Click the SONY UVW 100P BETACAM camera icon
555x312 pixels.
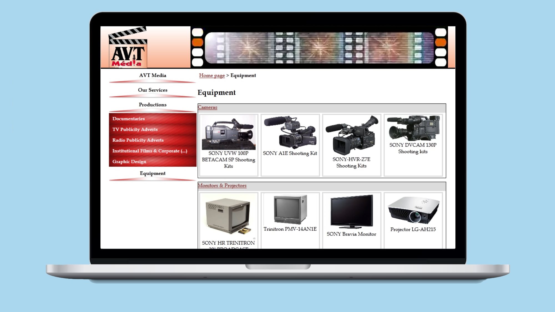point(228,133)
